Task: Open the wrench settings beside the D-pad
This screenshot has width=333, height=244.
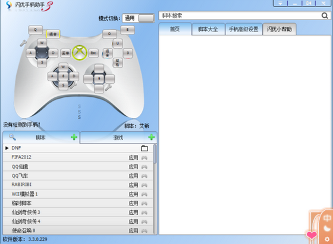Action: coord(74,85)
